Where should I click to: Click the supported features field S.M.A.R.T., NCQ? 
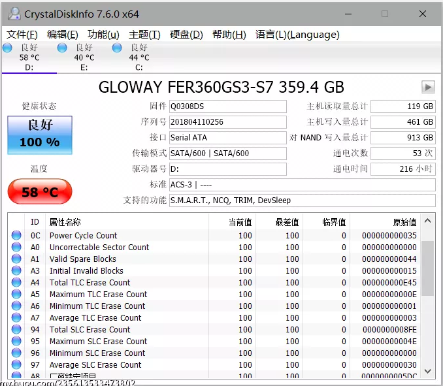303,201
